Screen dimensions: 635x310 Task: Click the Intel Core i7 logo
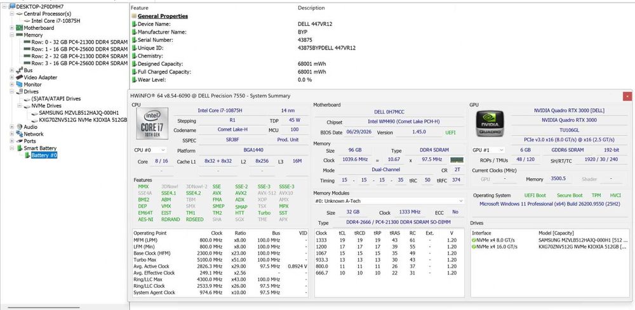pos(152,123)
